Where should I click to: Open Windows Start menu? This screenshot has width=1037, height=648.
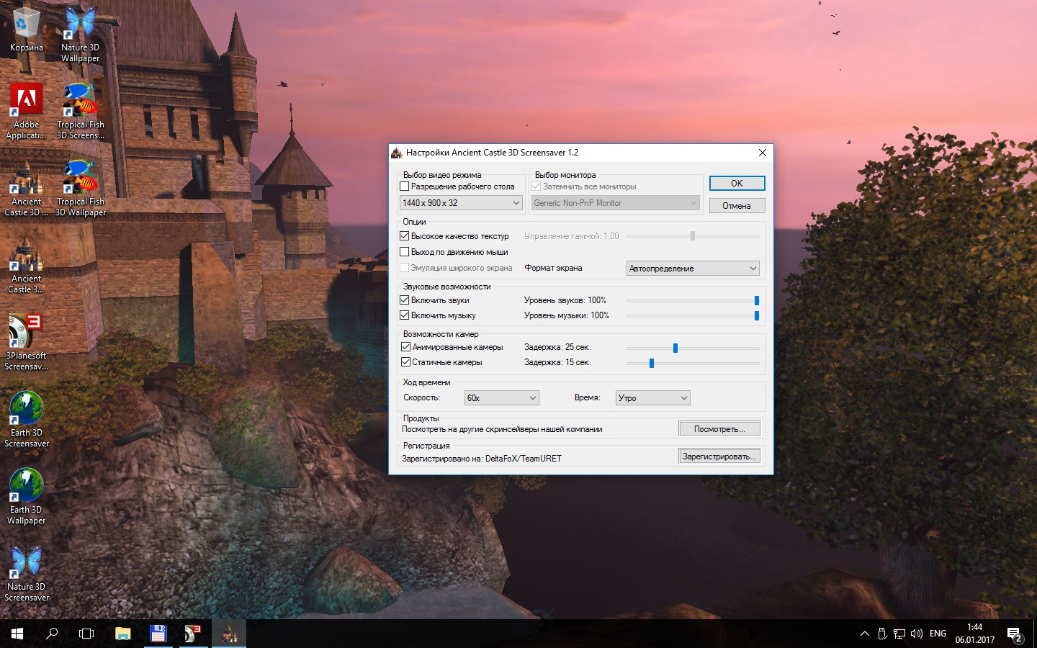(x=17, y=634)
